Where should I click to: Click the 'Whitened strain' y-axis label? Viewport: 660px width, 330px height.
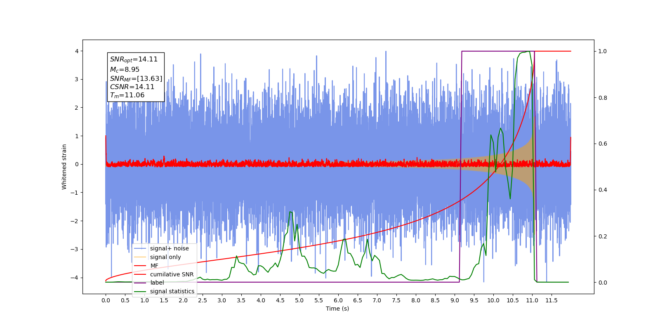[64, 167]
